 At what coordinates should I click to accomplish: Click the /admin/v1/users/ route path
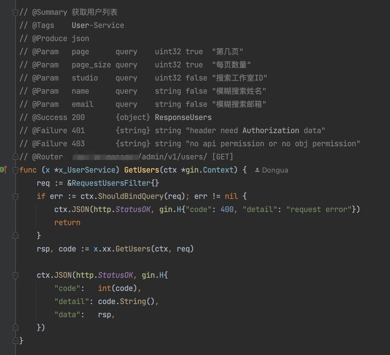[173, 157]
